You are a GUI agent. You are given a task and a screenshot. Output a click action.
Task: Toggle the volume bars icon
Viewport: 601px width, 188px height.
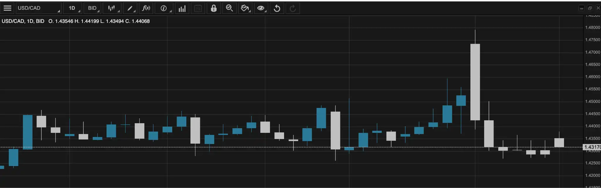(x=182, y=8)
